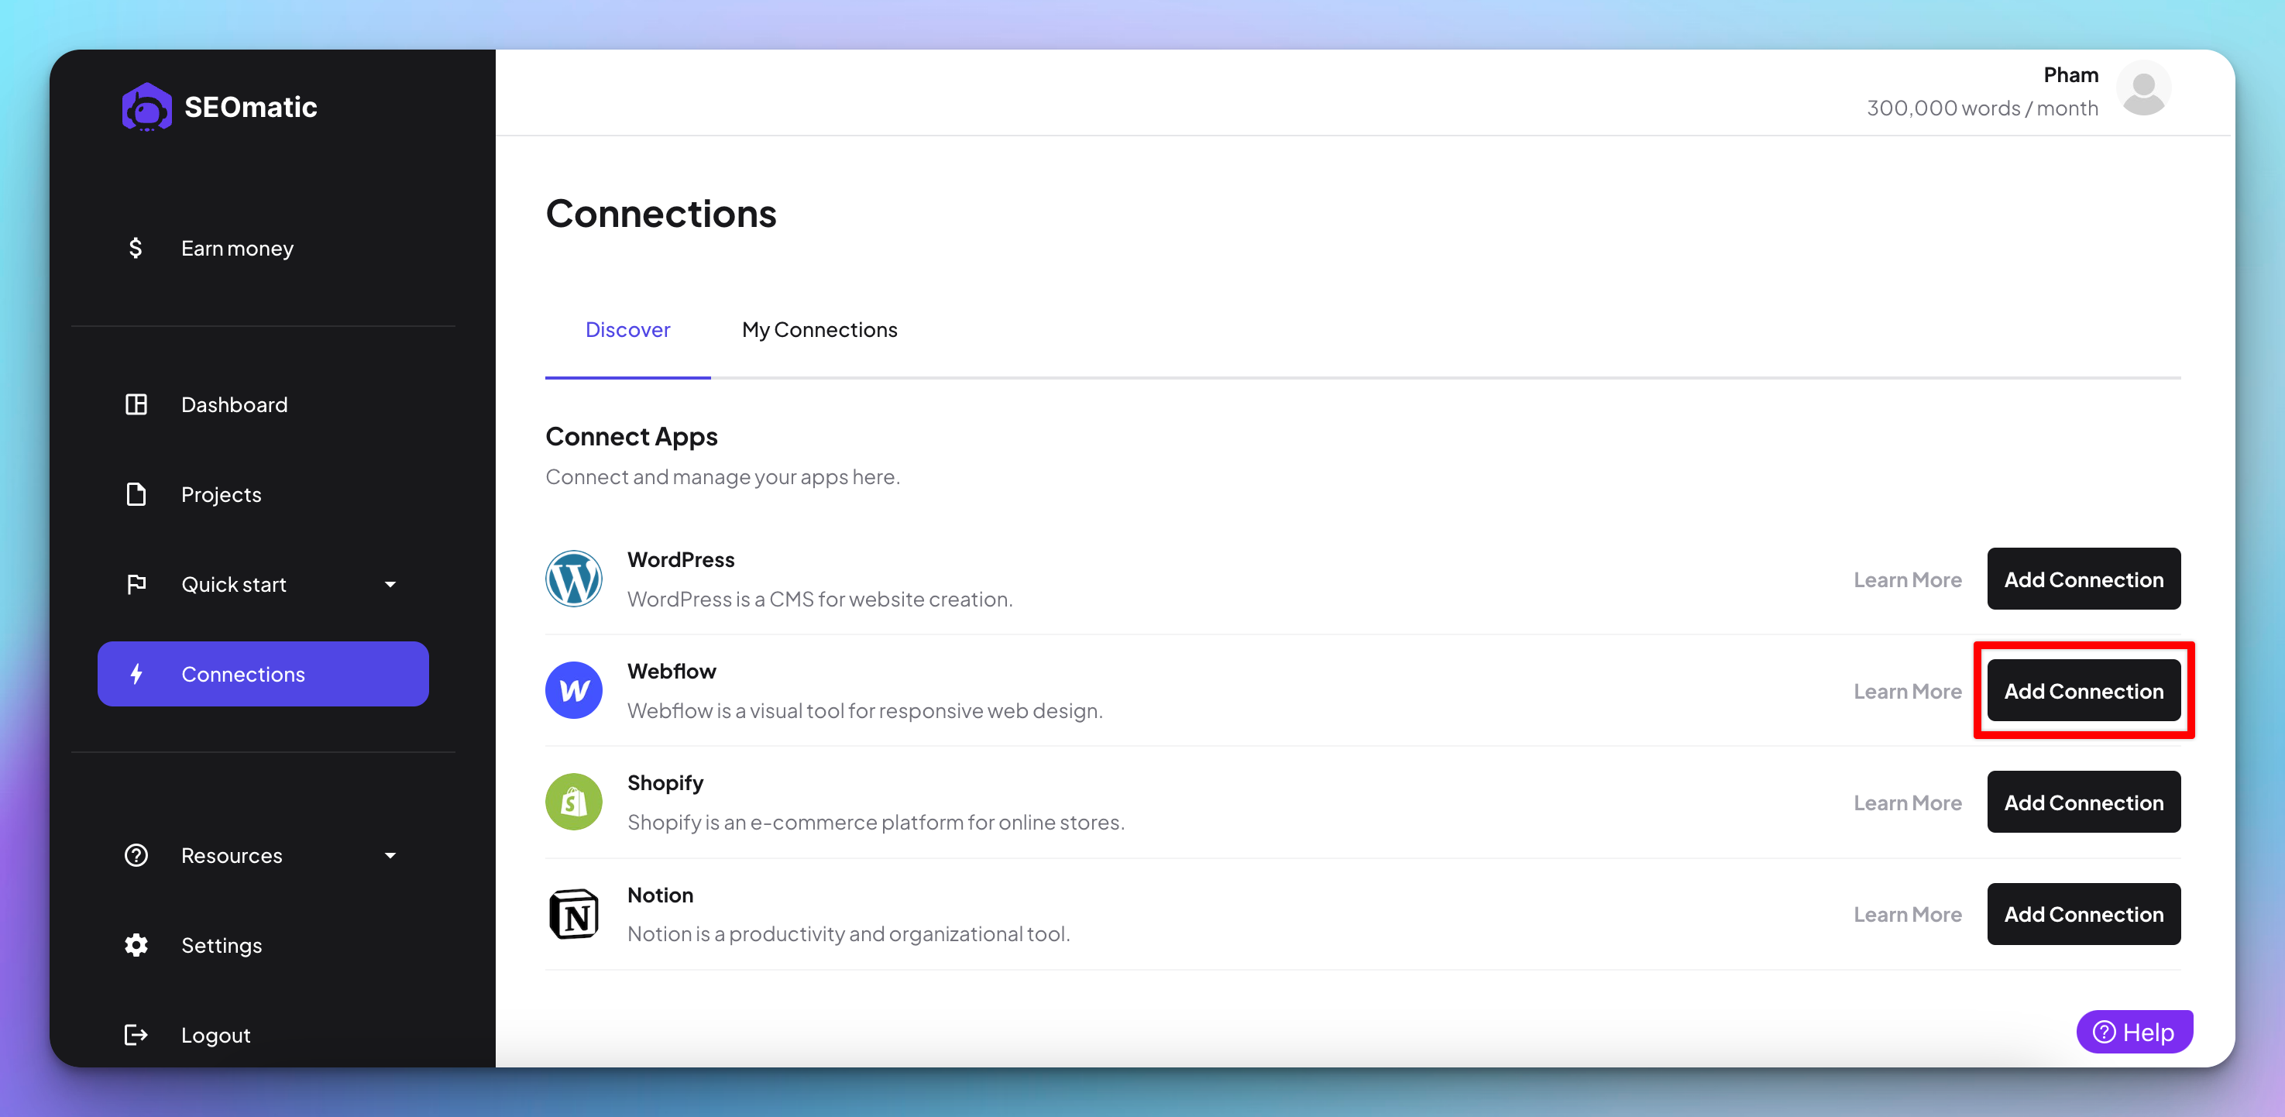2285x1117 pixels.
Task: Click the username Pham
Action: pyautogui.click(x=2070, y=74)
